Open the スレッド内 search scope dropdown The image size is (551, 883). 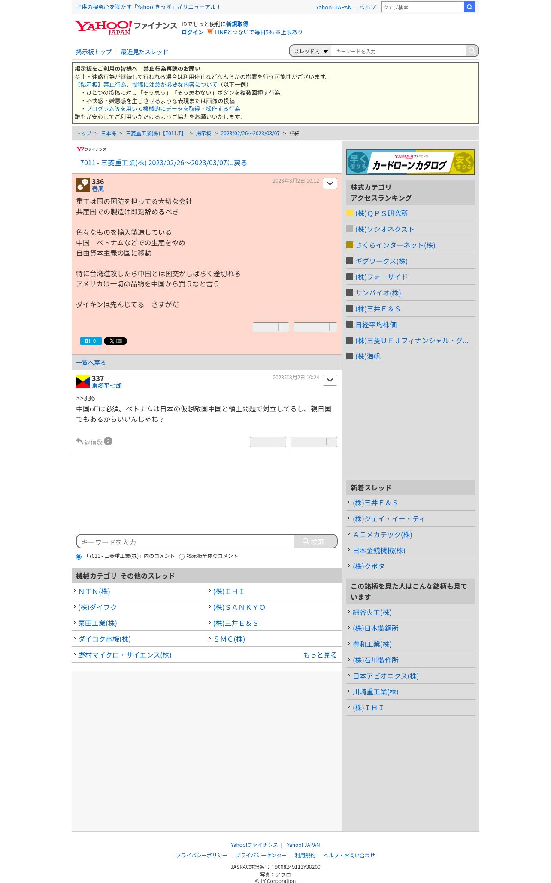coord(311,51)
